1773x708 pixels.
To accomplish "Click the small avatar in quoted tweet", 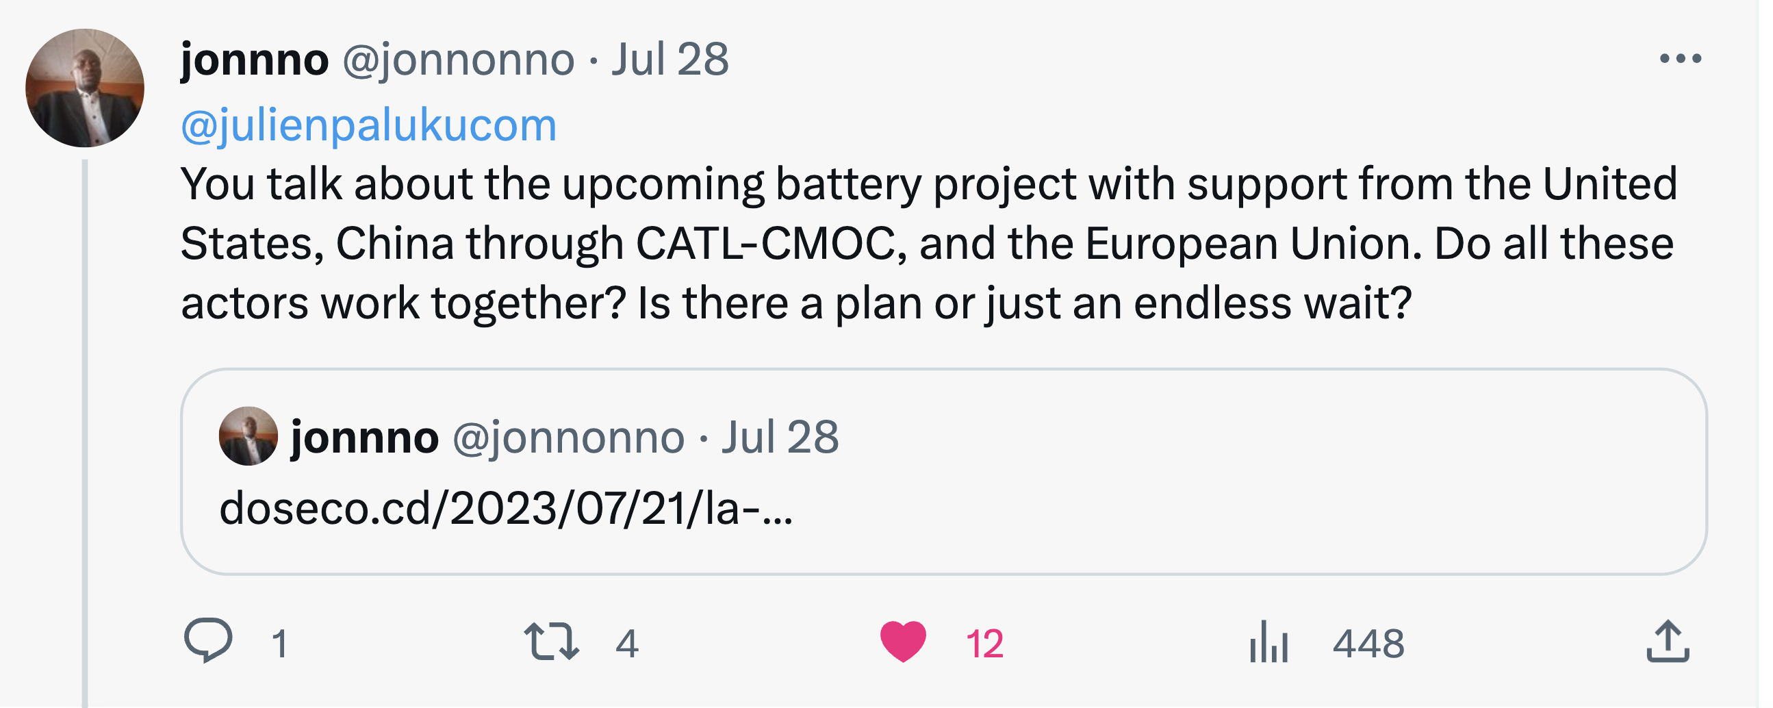I will point(248,437).
